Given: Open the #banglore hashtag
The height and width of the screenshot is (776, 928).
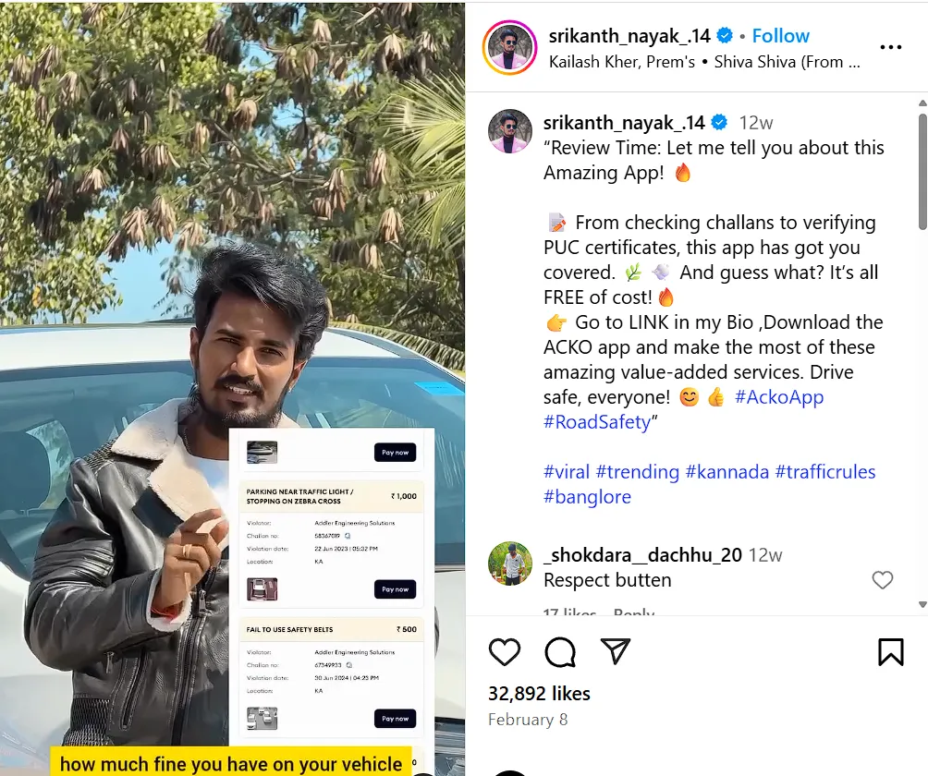Looking at the screenshot, I should 587,496.
